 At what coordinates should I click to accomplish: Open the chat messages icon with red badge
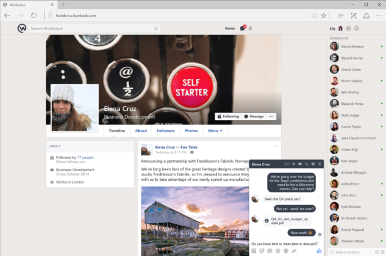pyautogui.click(x=243, y=28)
